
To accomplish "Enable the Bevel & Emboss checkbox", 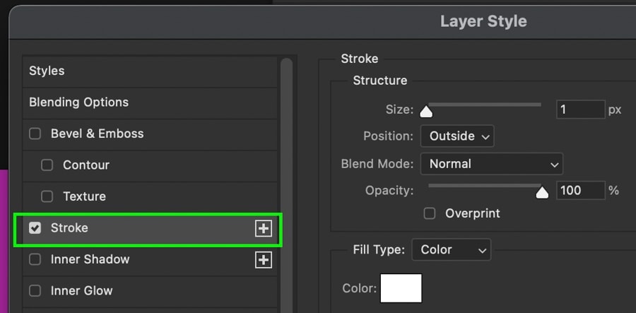I will click(x=35, y=134).
